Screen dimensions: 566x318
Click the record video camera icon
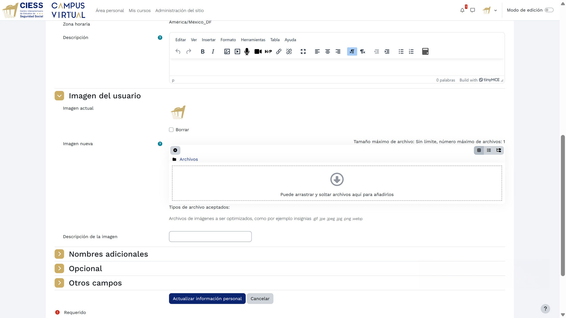point(258,52)
